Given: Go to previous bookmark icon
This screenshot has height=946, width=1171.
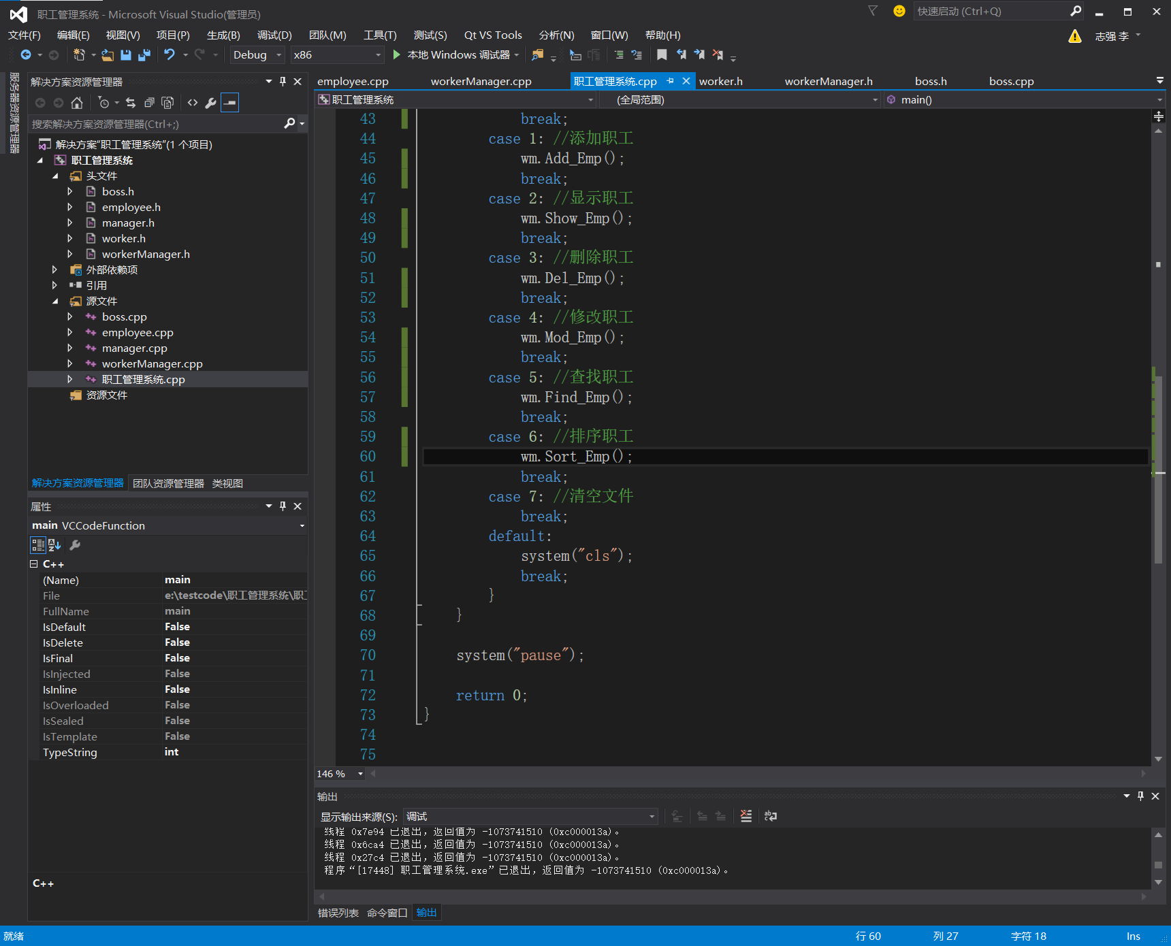Looking at the screenshot, I should [x=681, y=55].
